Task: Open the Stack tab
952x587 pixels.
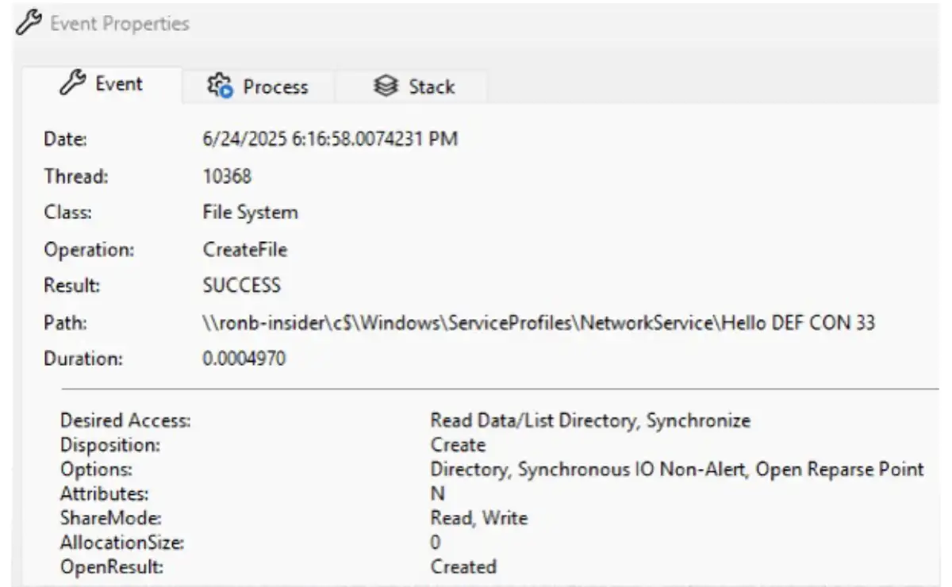Action: click(431, 86)
